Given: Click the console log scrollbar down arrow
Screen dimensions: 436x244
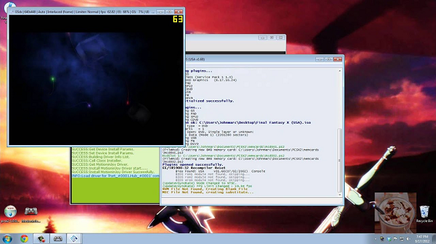Looking at the screenshot, I should pos(339,195).
